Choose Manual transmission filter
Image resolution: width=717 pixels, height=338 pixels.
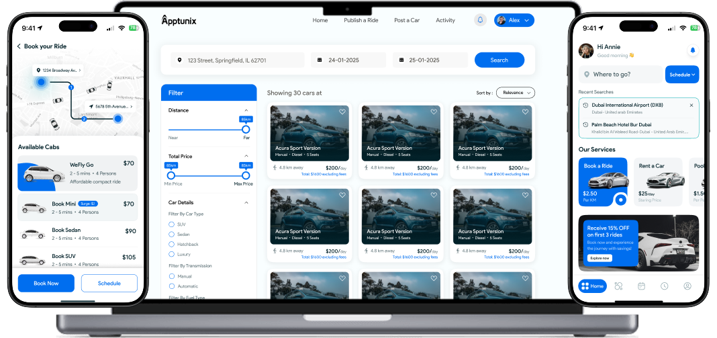pyautogui.click(x=172, y=276)
